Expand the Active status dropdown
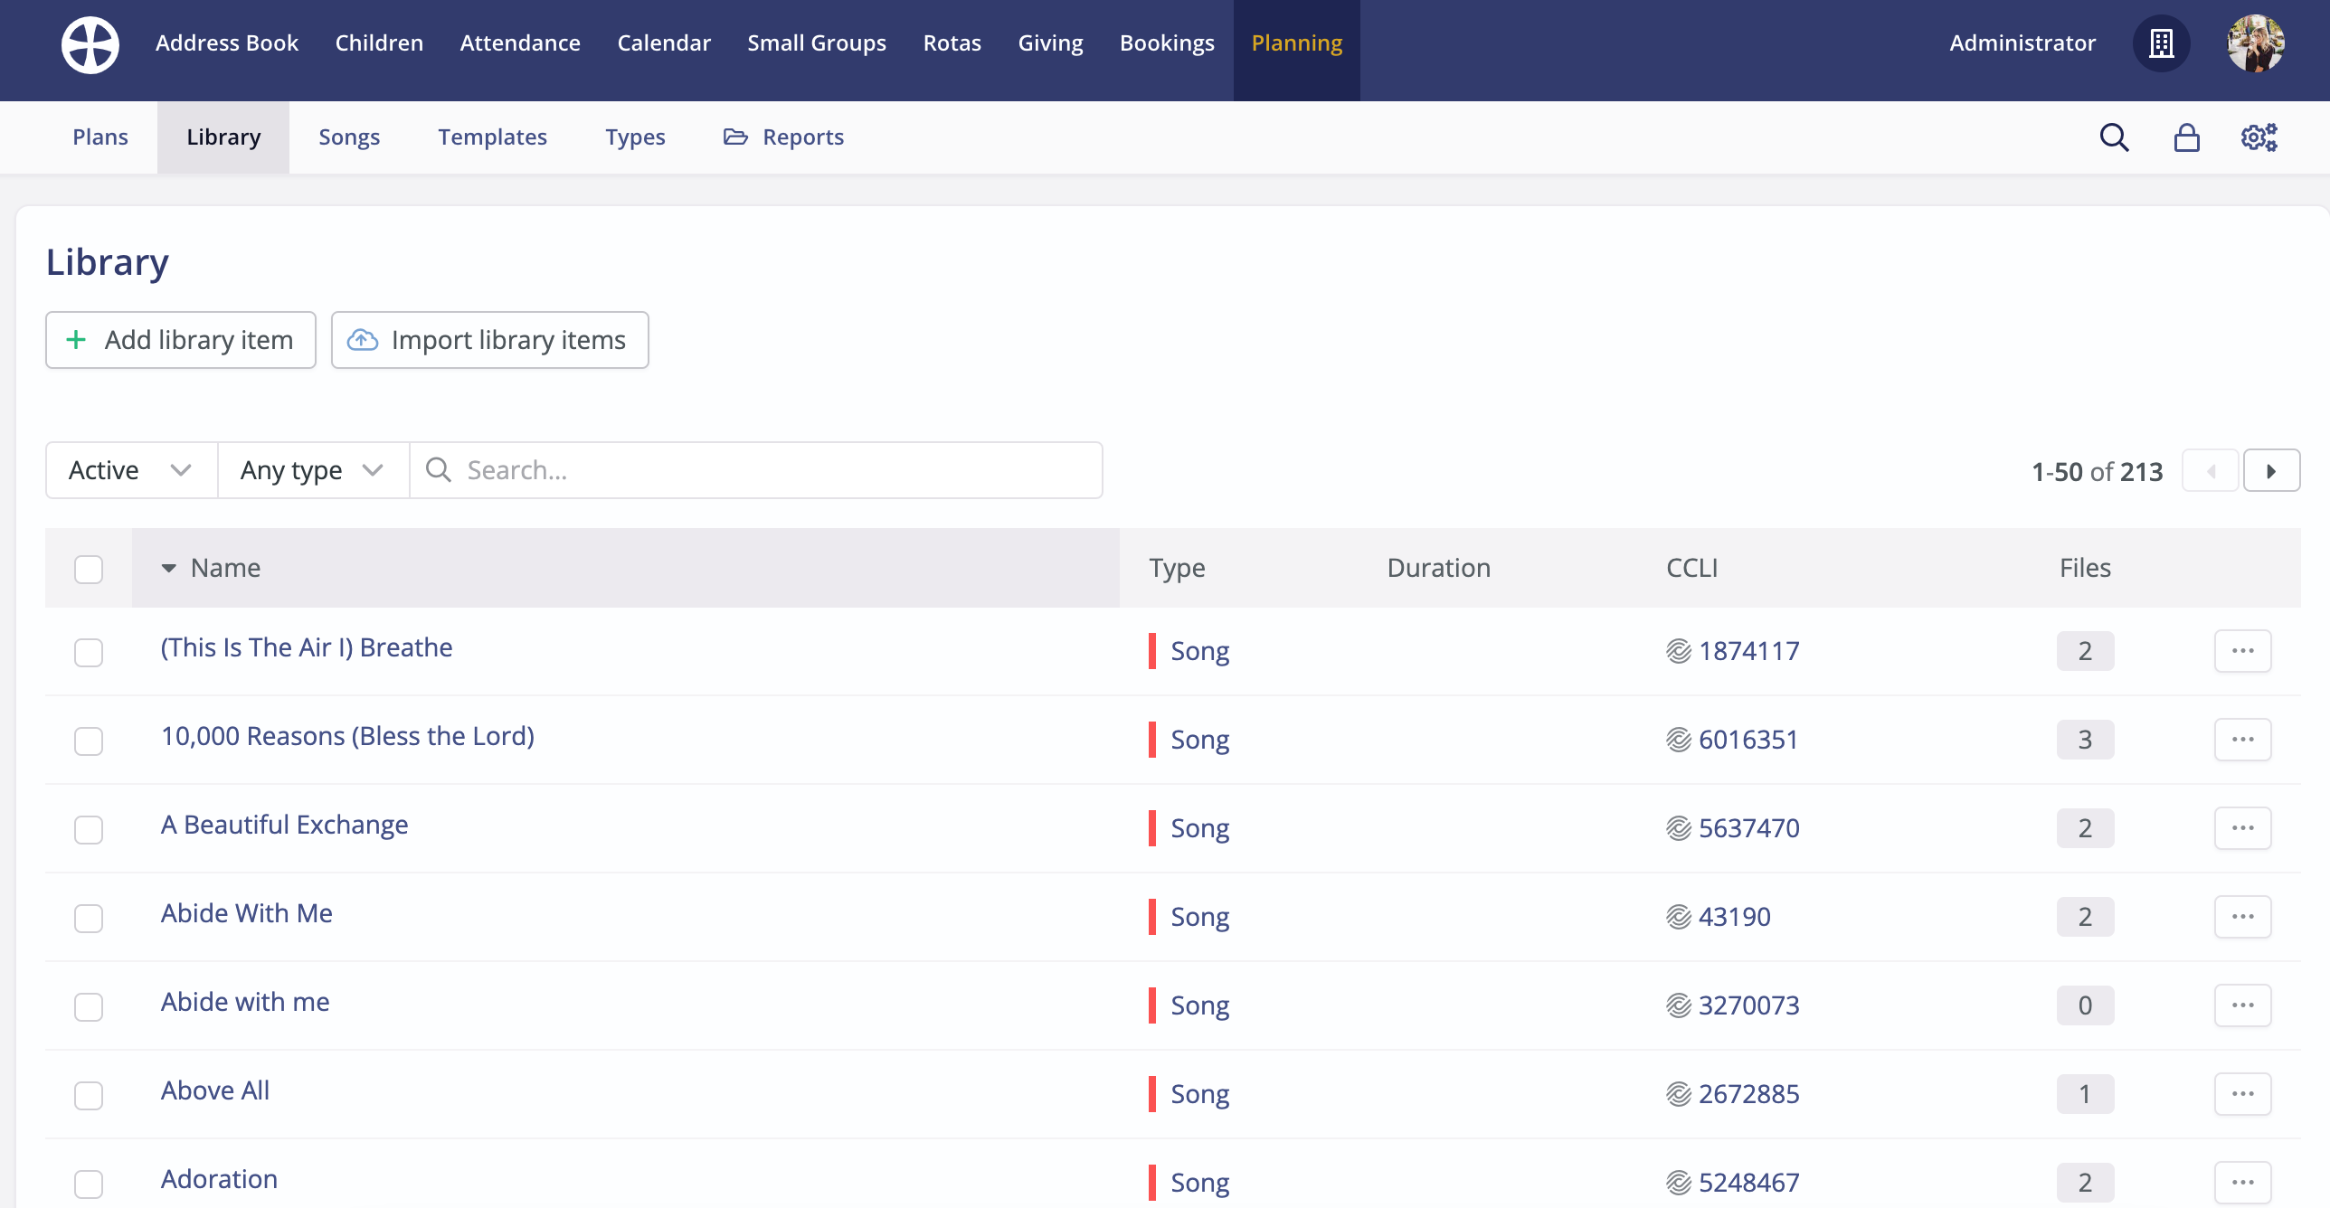The width and height of the screenshot is (2330, 1208). (131, 470)
